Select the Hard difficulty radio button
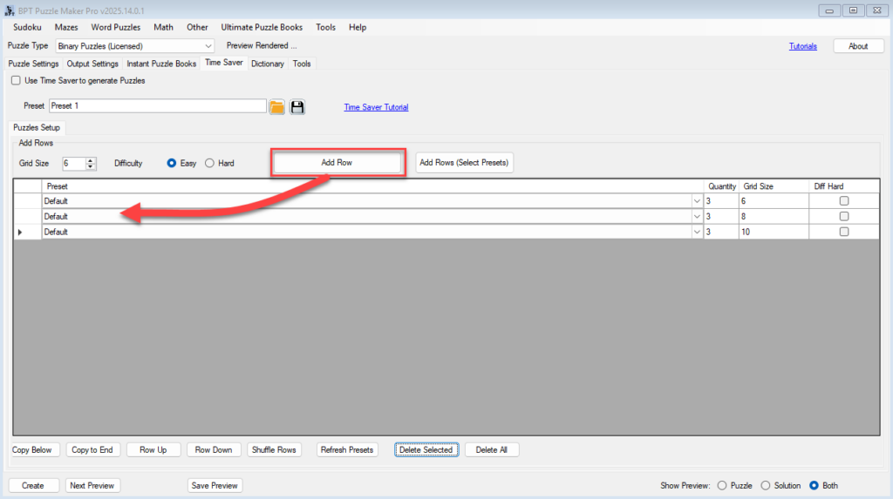Image resolution: width=893 pixels, height=499 pixels. click(x=209, y=163)
